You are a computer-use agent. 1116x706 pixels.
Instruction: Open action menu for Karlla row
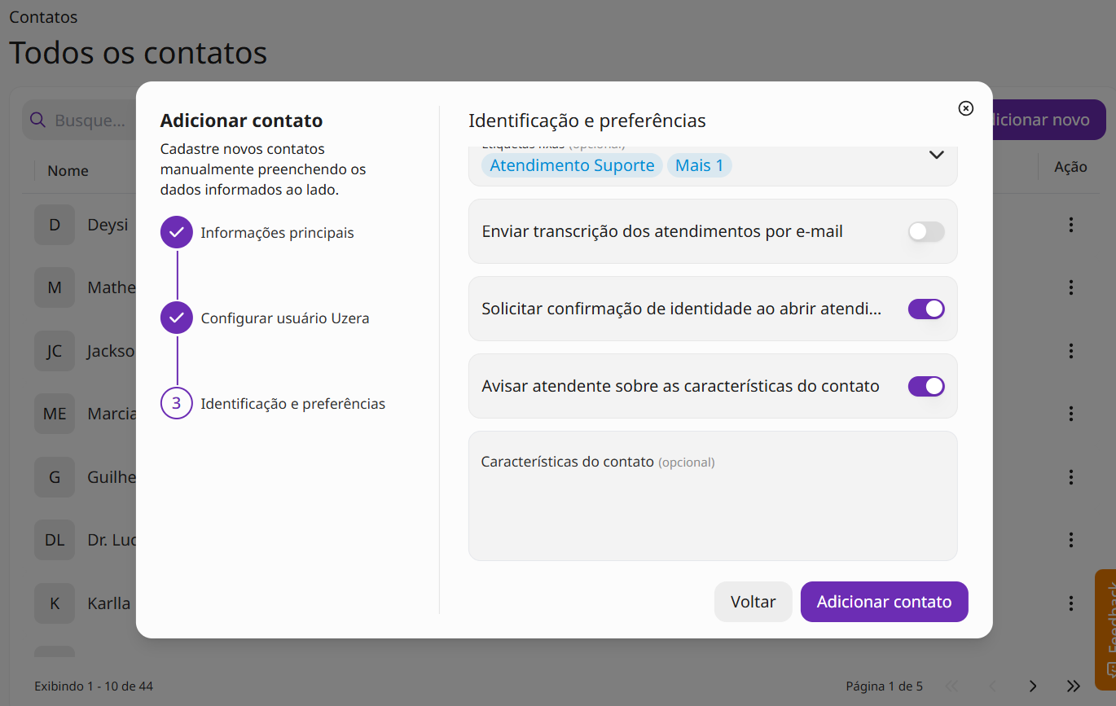point(1071,603)
